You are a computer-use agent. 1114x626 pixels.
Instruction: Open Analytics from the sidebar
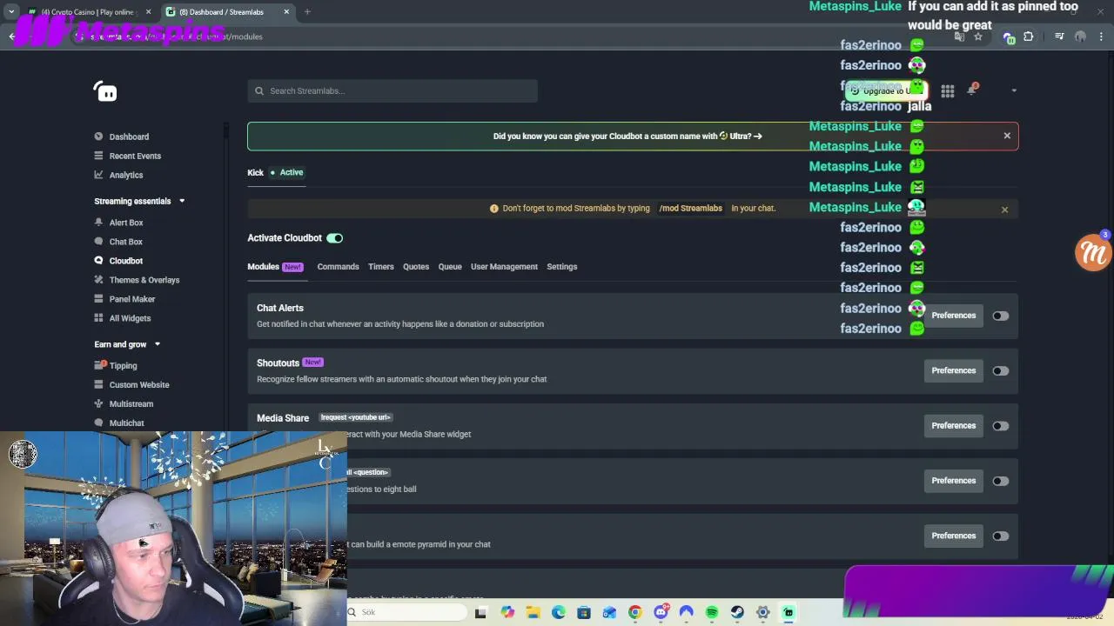point(126,175)
